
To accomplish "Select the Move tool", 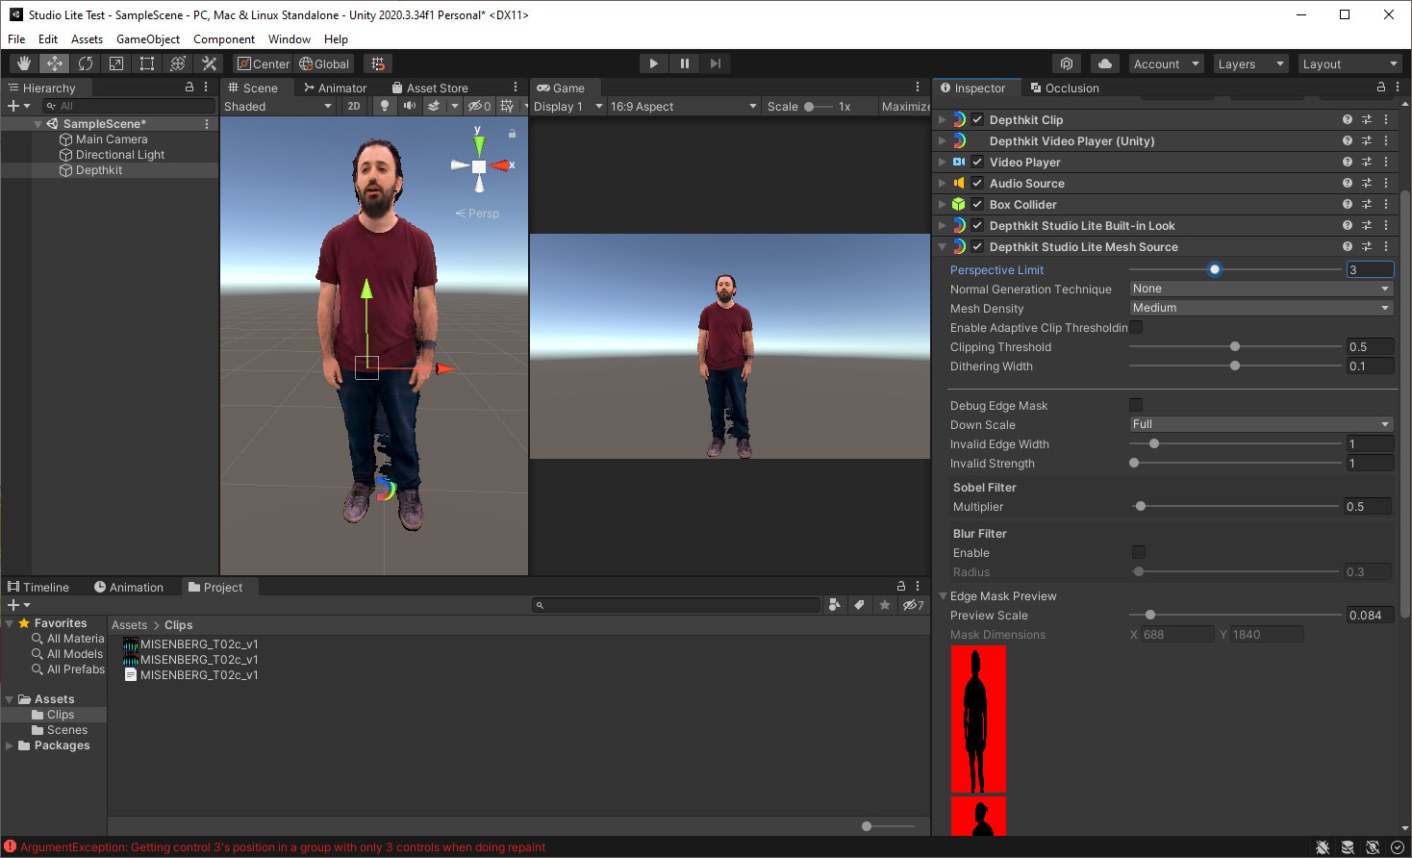I will [x=55, y=63].
